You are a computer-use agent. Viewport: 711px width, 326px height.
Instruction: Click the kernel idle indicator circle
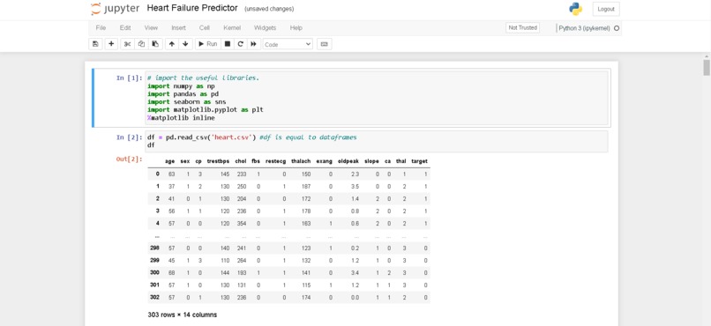pos(617,28)
